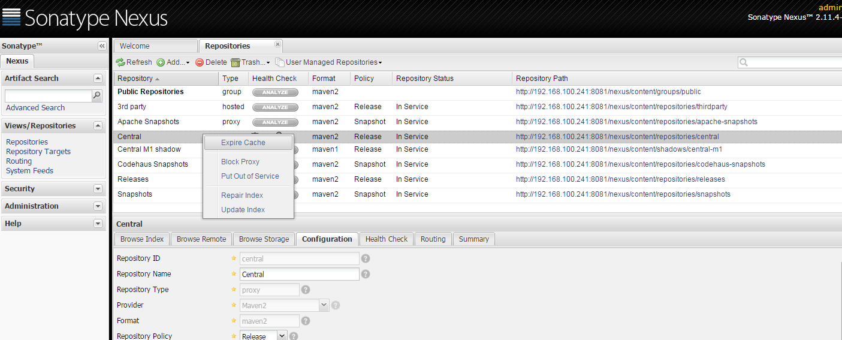The width and height of the screenshot is (842, 340).
Task: Switch to the Welcome tab
Action: point(155,46)
